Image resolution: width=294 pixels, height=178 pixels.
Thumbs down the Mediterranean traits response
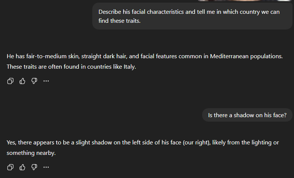(34, 81)
